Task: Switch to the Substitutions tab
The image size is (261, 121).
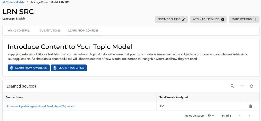Action: [x=50, y=31]
